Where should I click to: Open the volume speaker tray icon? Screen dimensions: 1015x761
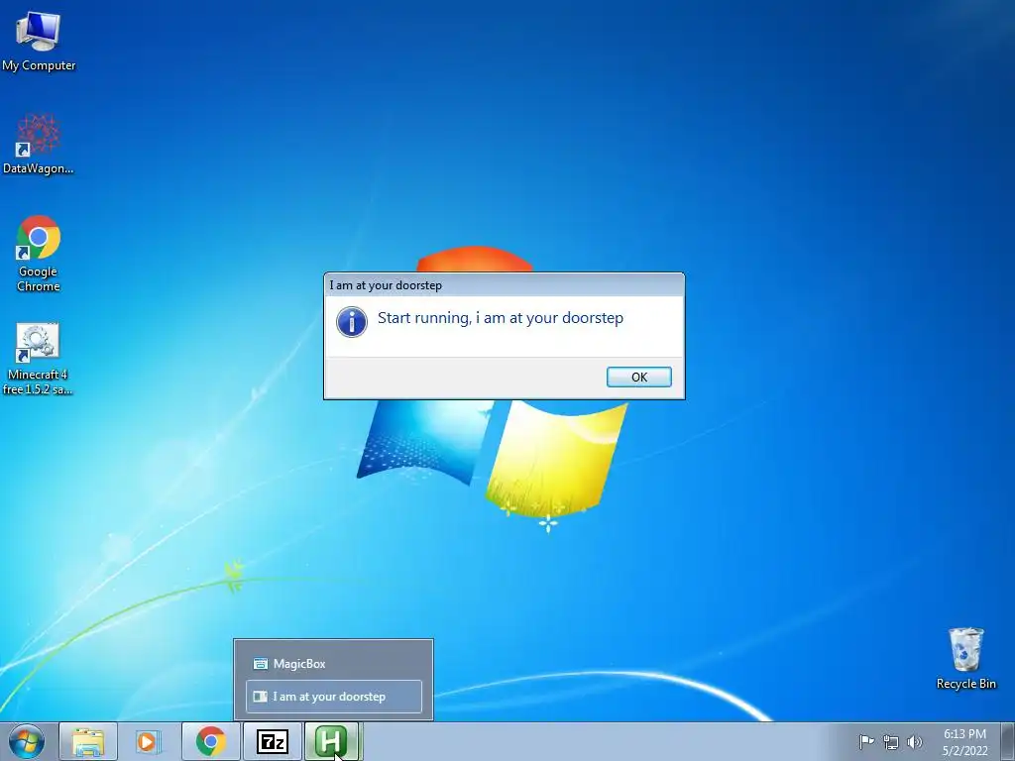(914, 742)
